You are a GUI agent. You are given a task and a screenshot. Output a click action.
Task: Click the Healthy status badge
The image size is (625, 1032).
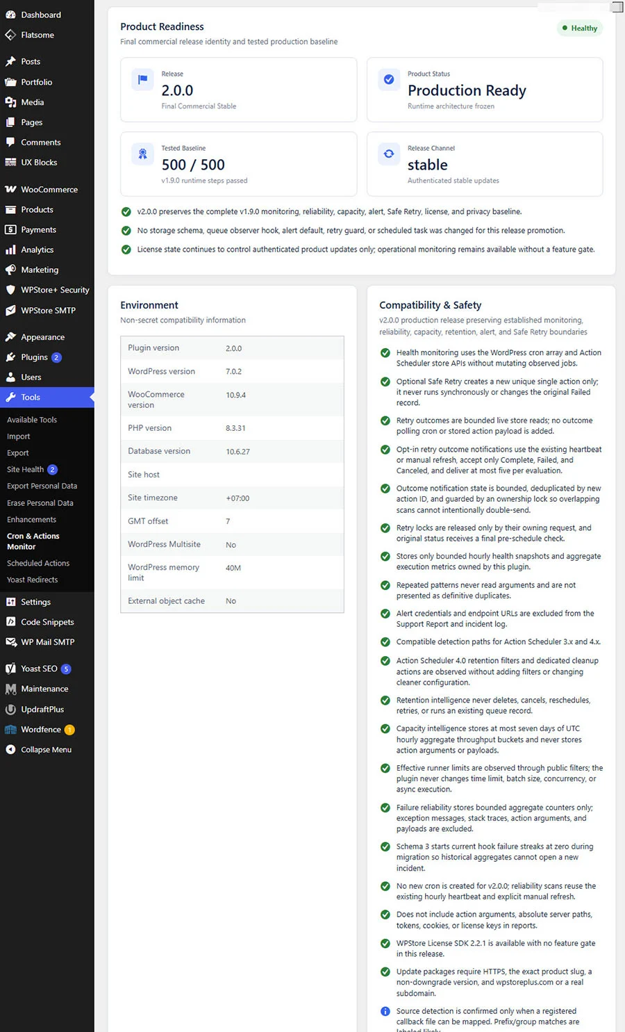point(580,28)
